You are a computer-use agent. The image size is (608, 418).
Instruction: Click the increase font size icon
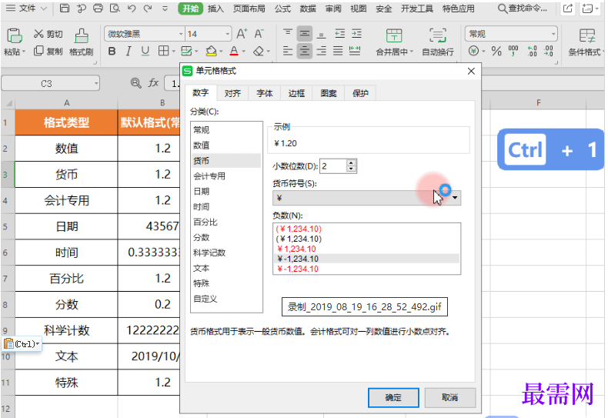(x=241, y=34)
